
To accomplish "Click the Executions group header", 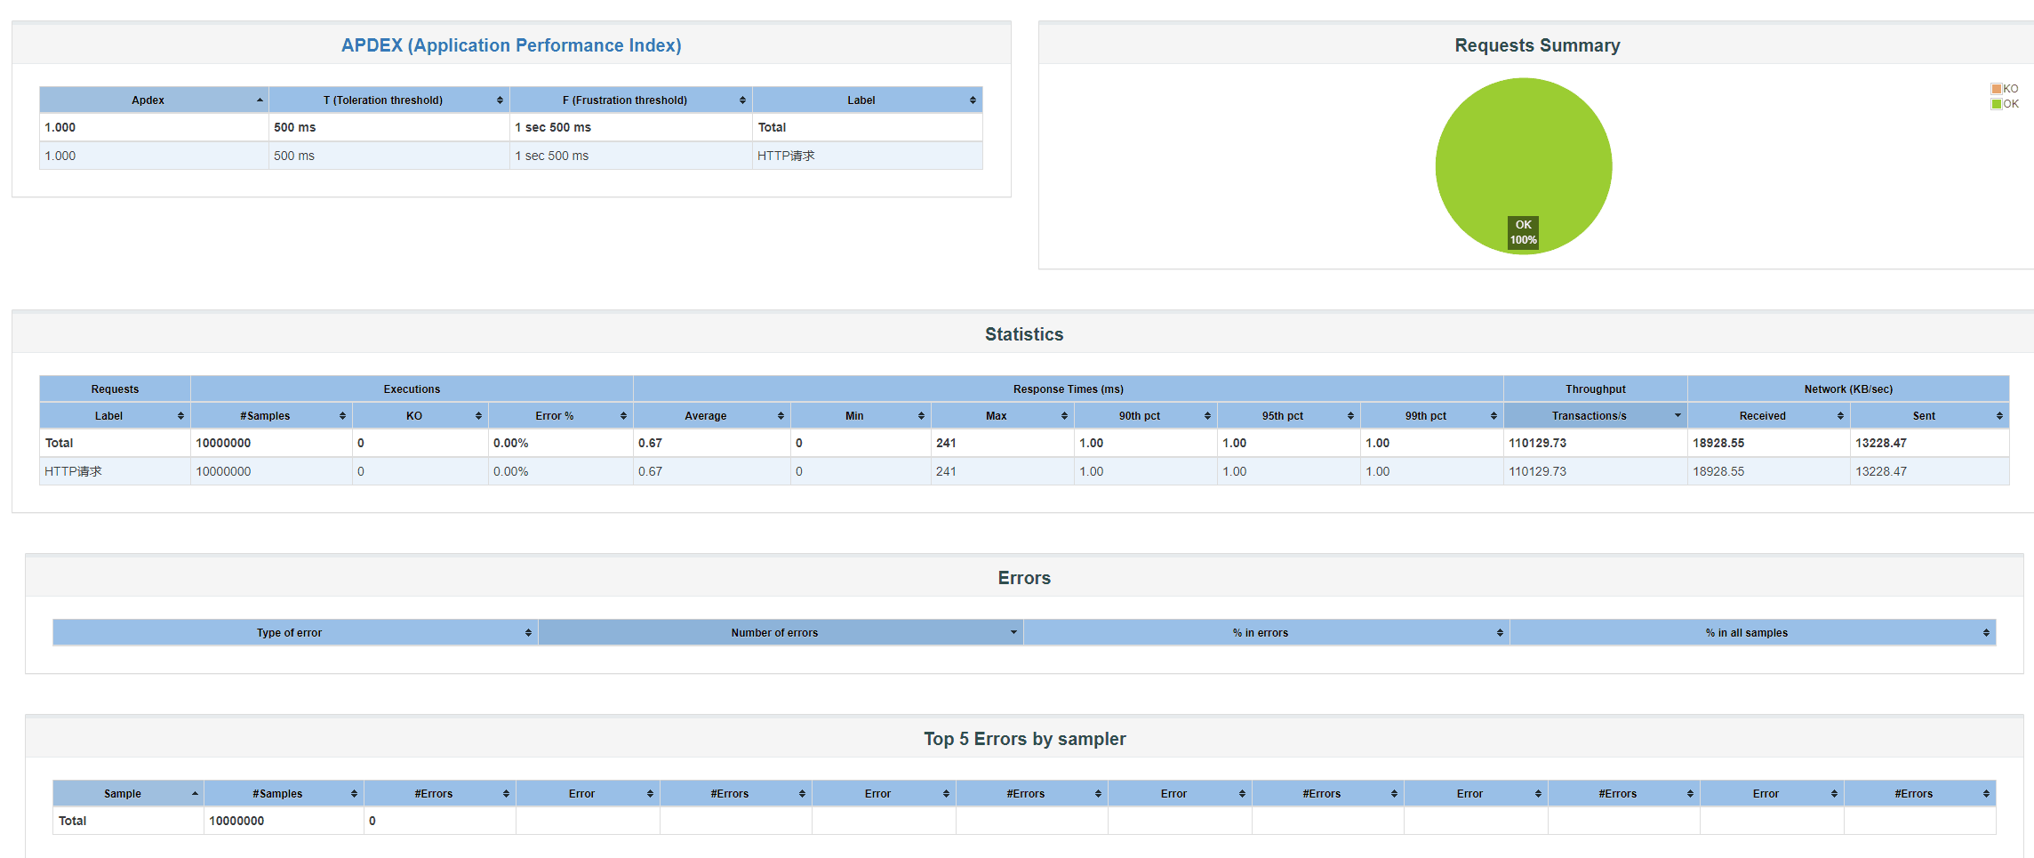I will click(412, 389).
